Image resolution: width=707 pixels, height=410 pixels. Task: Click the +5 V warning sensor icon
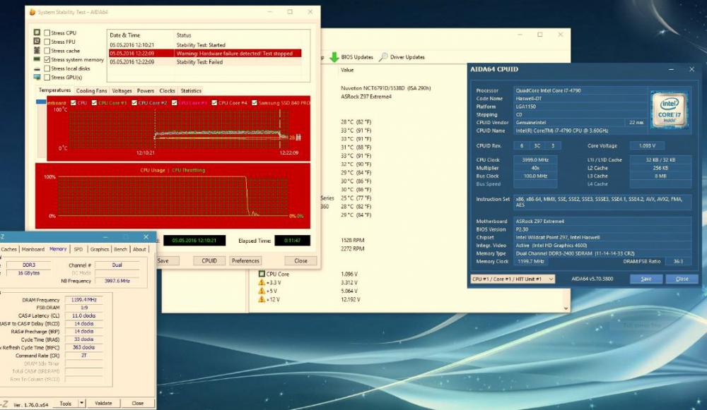pos(262,291)
